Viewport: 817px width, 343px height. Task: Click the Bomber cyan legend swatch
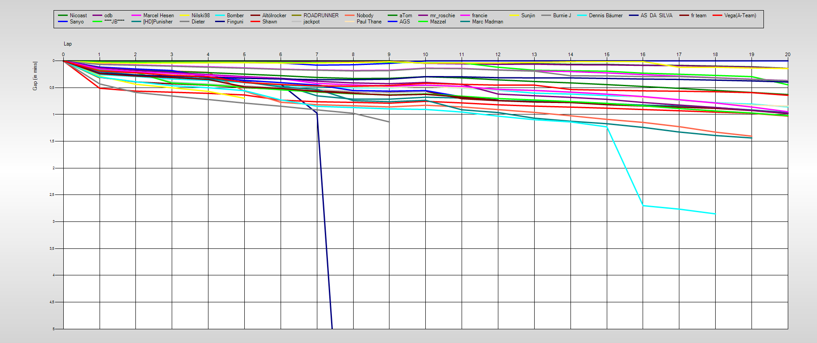click(x=220, y=15)
